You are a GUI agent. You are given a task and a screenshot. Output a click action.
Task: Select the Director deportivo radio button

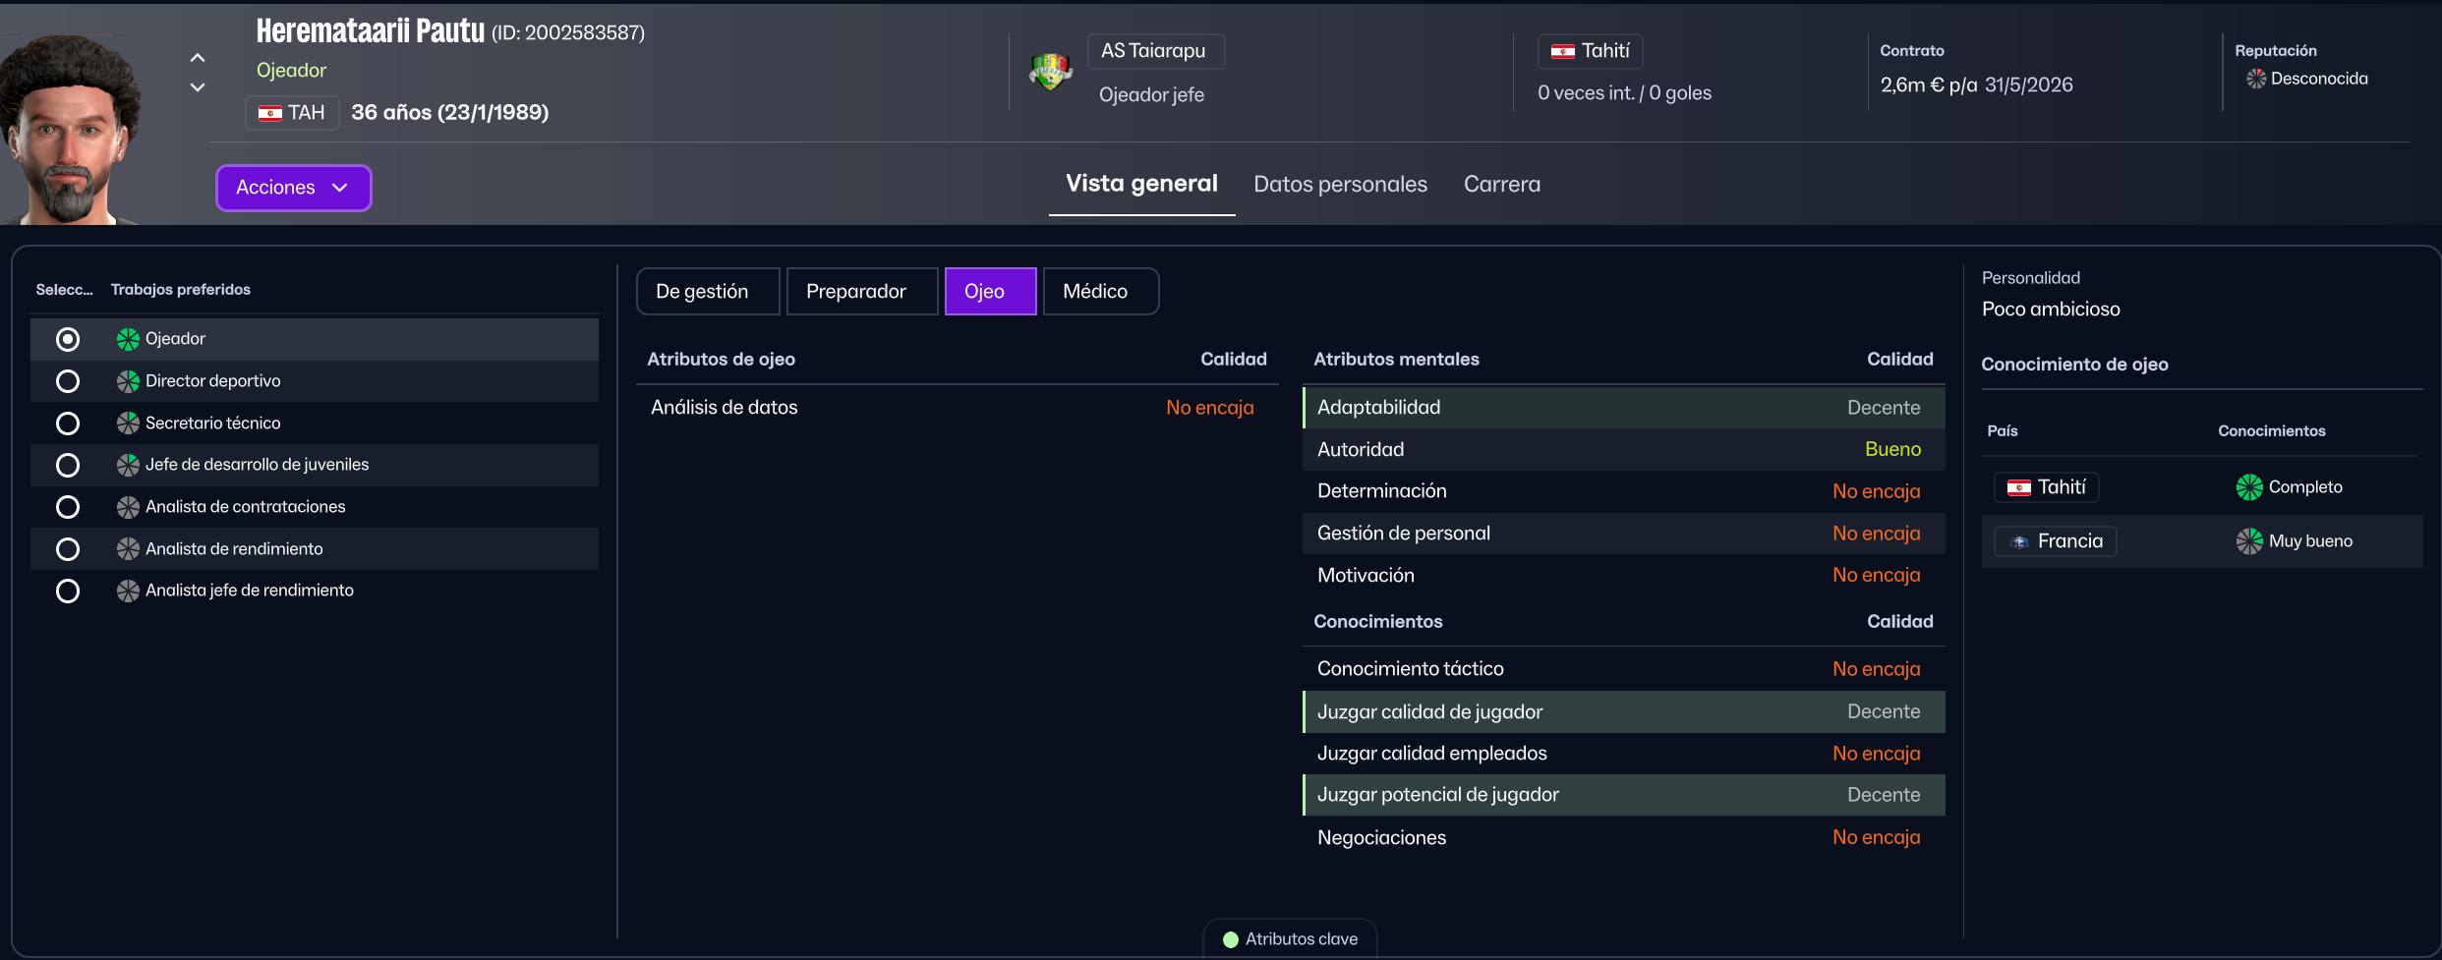(68, 381)
